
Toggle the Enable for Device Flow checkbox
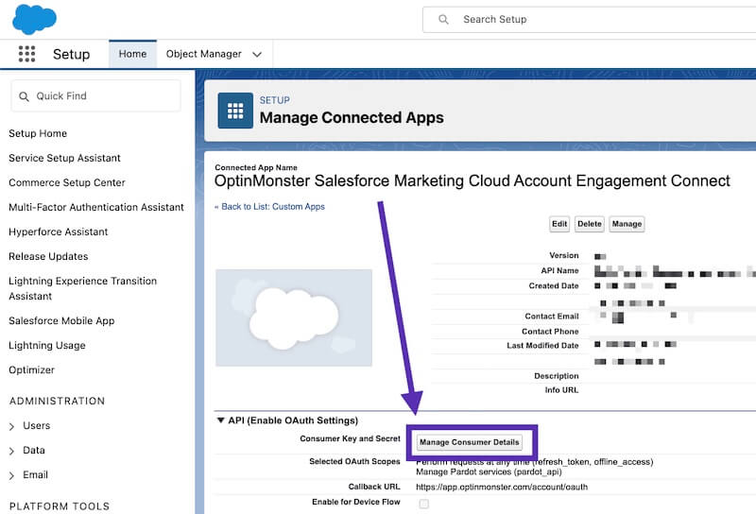click(x=423, y=504)
